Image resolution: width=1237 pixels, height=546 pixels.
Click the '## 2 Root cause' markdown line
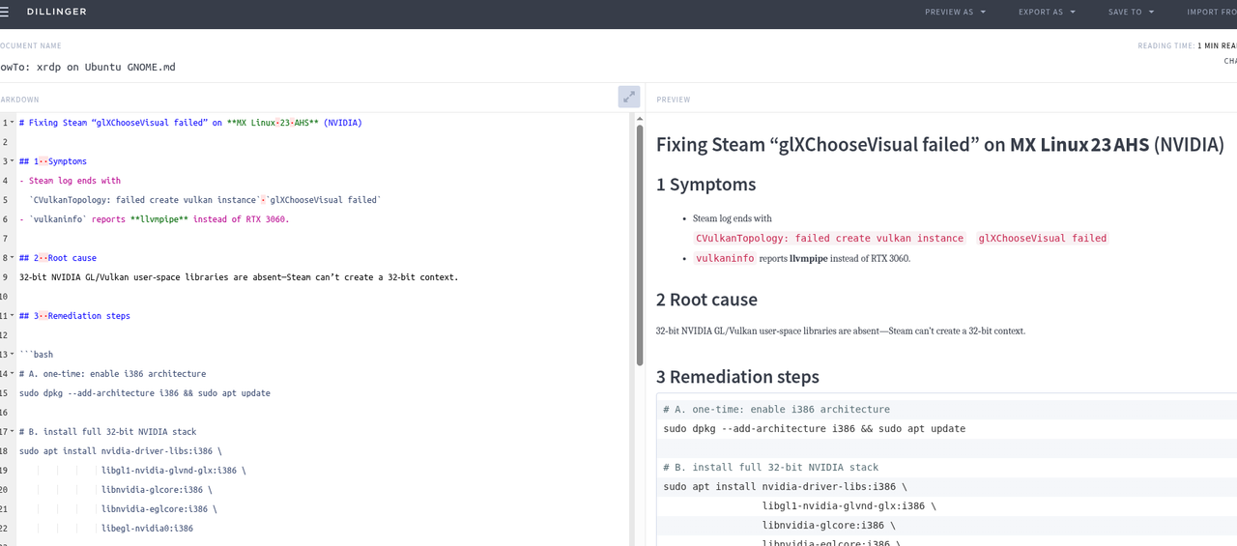coord(58,258)
